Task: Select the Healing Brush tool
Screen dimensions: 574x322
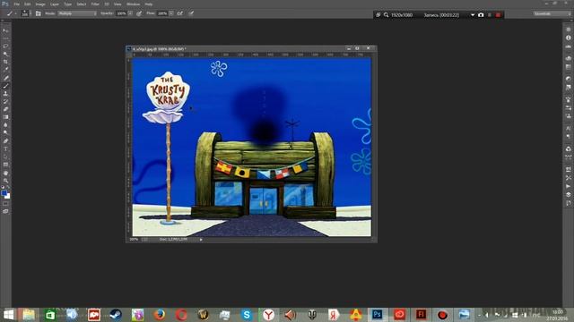Action: [x=5, y=78]
